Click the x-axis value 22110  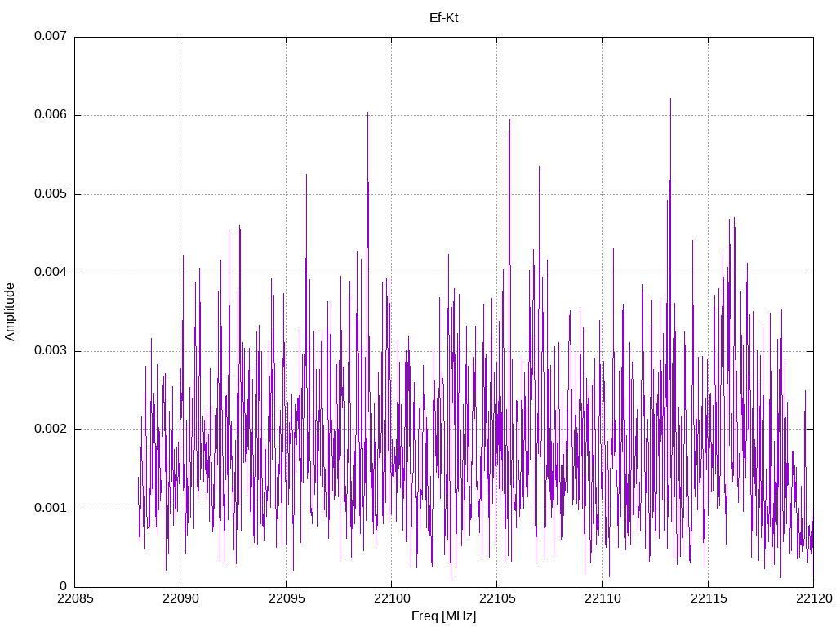click(x=603, y=598)
